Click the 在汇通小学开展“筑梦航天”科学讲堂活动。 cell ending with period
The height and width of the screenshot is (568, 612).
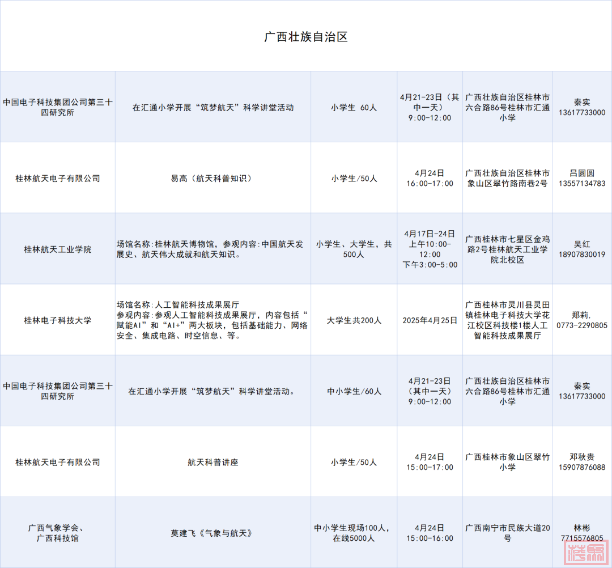213,391
